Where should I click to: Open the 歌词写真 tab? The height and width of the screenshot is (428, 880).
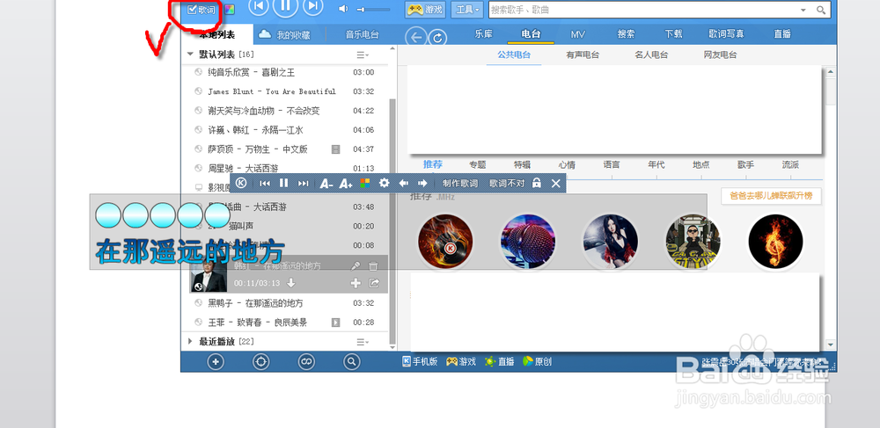[x=726, y=34]
